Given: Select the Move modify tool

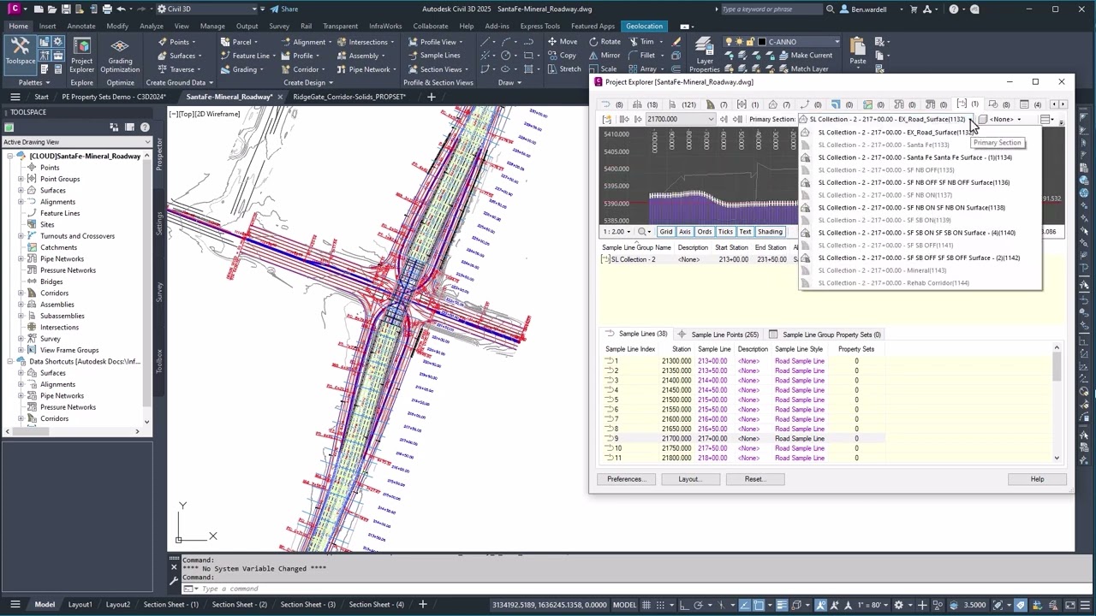Looking at the screenshot, I should click(x=561, y=42).
